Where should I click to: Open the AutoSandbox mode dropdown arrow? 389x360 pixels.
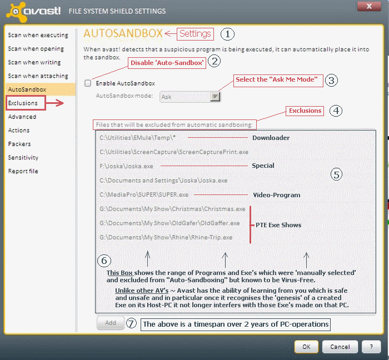[215, 97]
